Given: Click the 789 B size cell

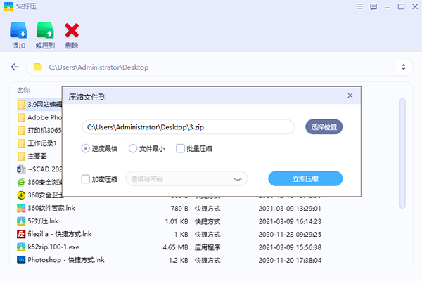Looking at the screenshot, I should click(x=179, y=209).
